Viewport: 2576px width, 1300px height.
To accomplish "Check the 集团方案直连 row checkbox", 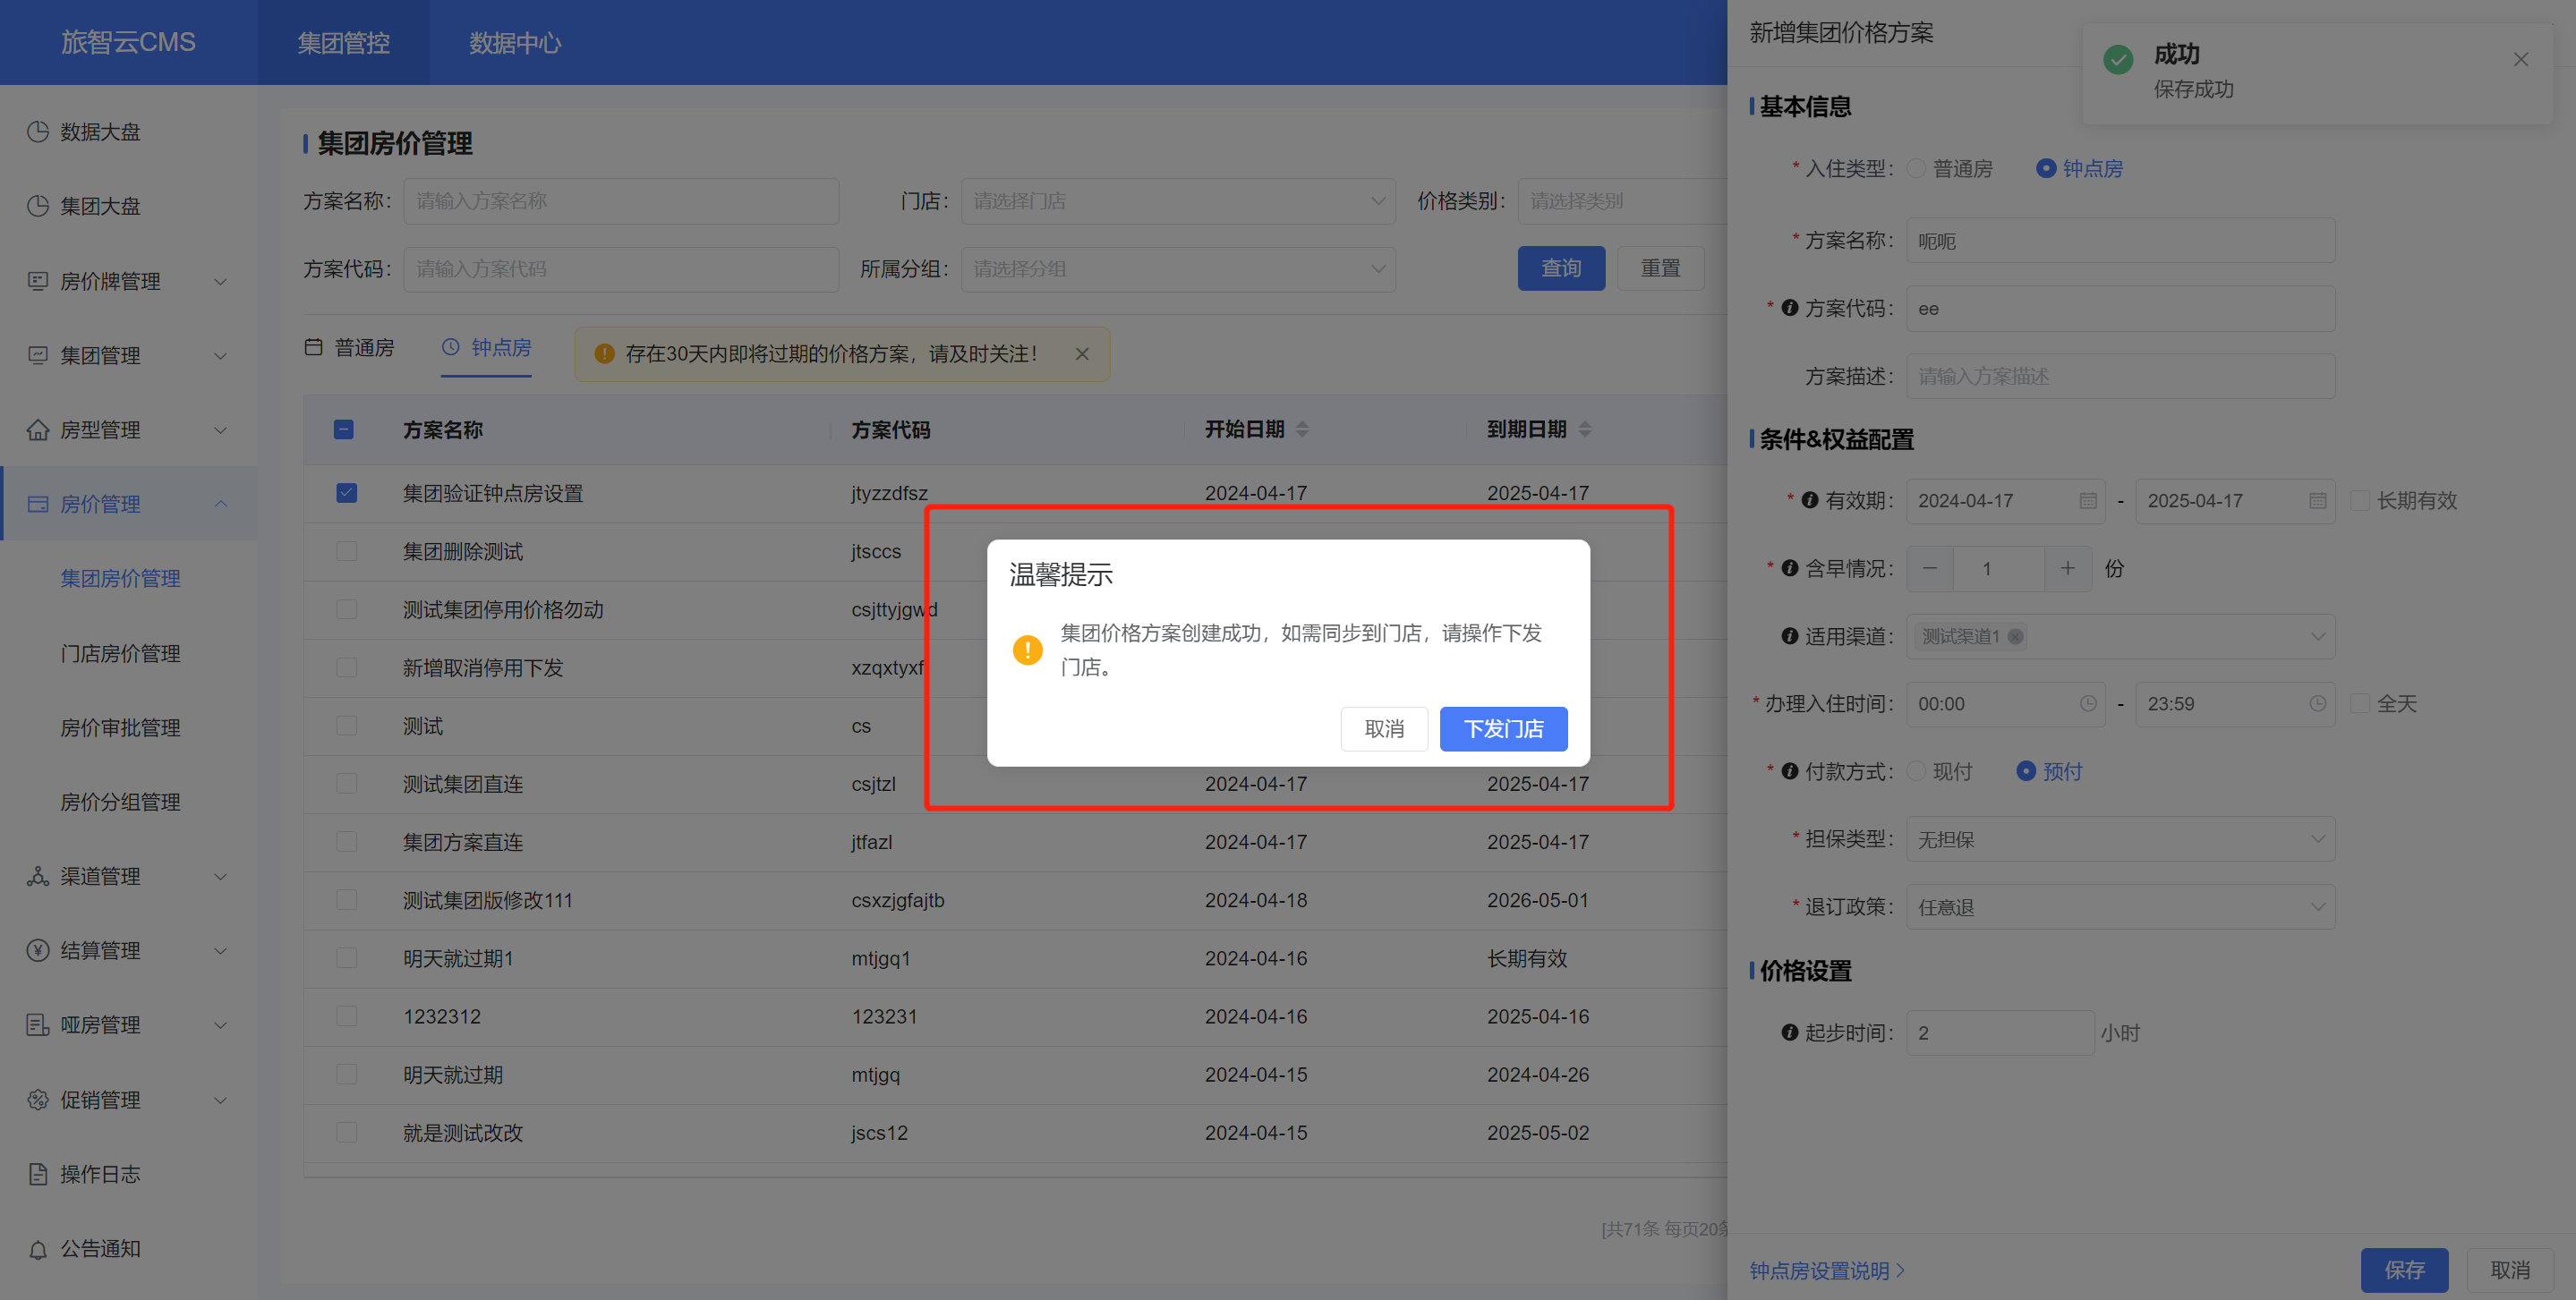I will click(347, 841).
